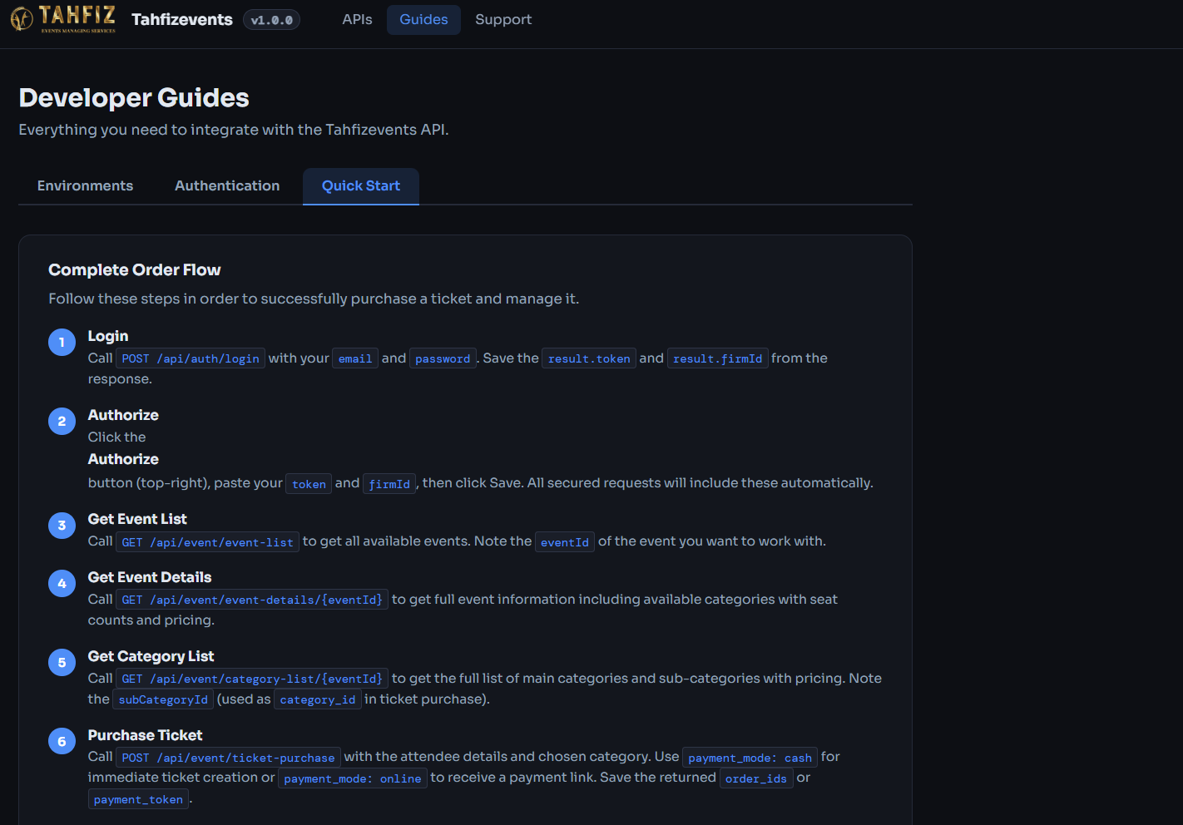Click the result.firmId code chip
This screenshot has width=1183, height=825.
pos(717,358)
